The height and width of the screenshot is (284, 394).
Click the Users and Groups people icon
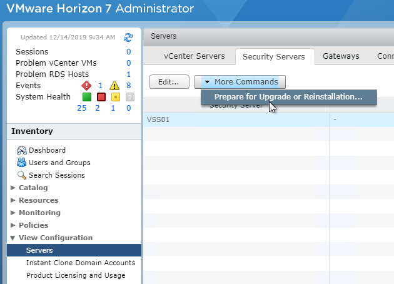22,163
